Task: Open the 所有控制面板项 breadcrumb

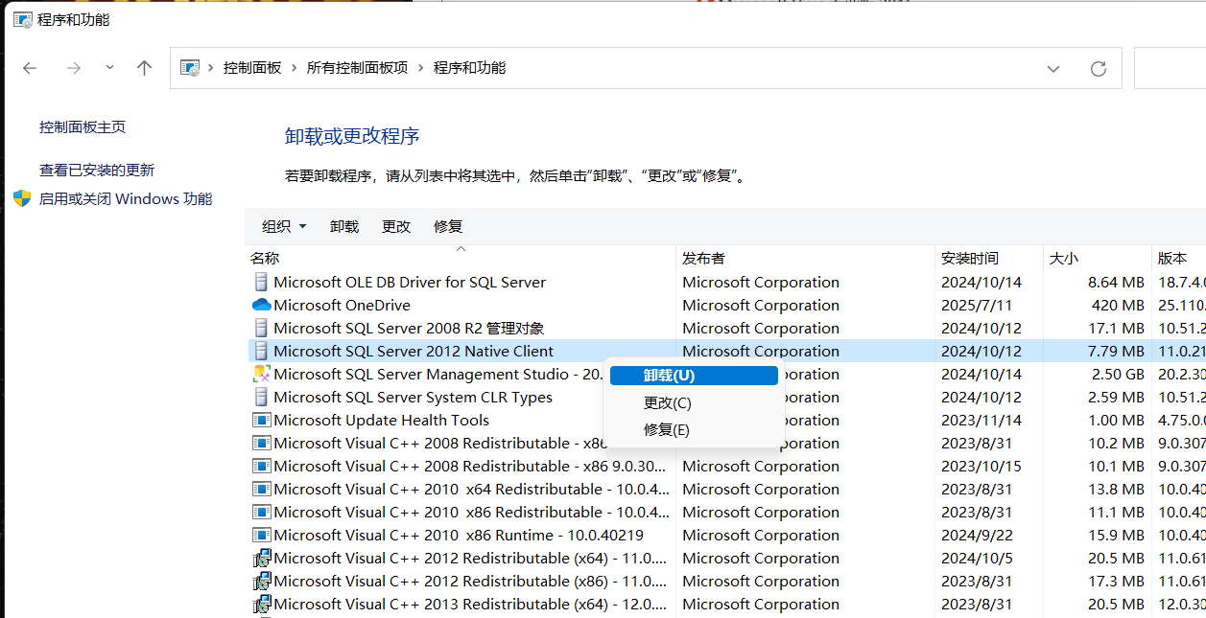Action: tap(357, 68)
